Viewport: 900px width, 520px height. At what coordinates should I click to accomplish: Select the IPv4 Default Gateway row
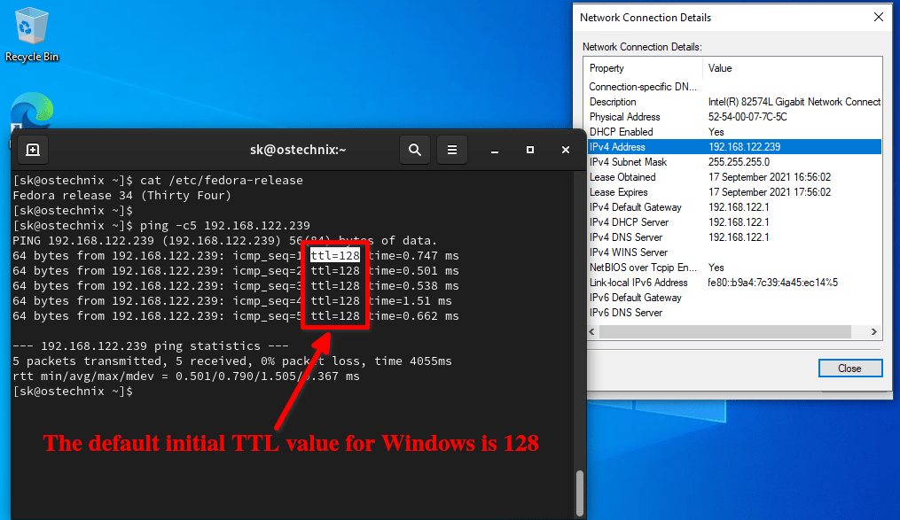pyautogui.click(x=734, y=207)
